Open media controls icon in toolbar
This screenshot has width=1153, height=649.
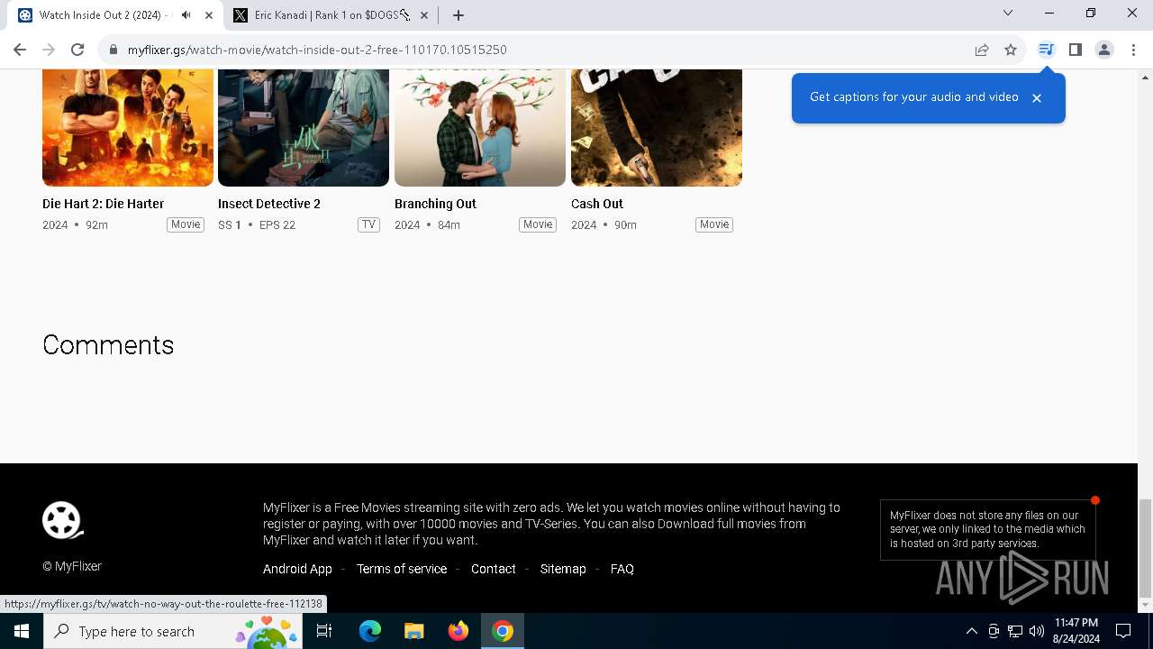tap(1046, 50)
